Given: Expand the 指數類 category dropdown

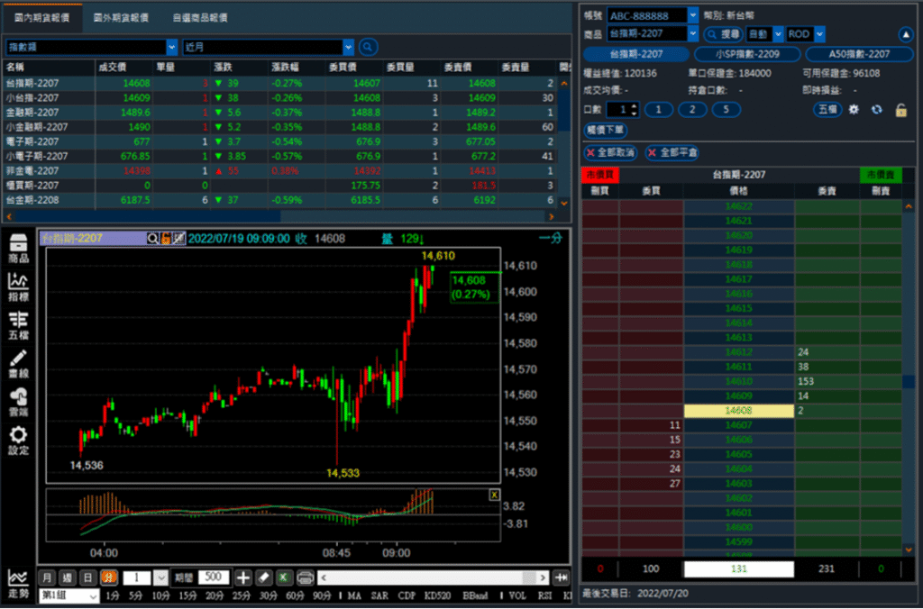Looking at the screenshot, I should [x=171, y=47].
